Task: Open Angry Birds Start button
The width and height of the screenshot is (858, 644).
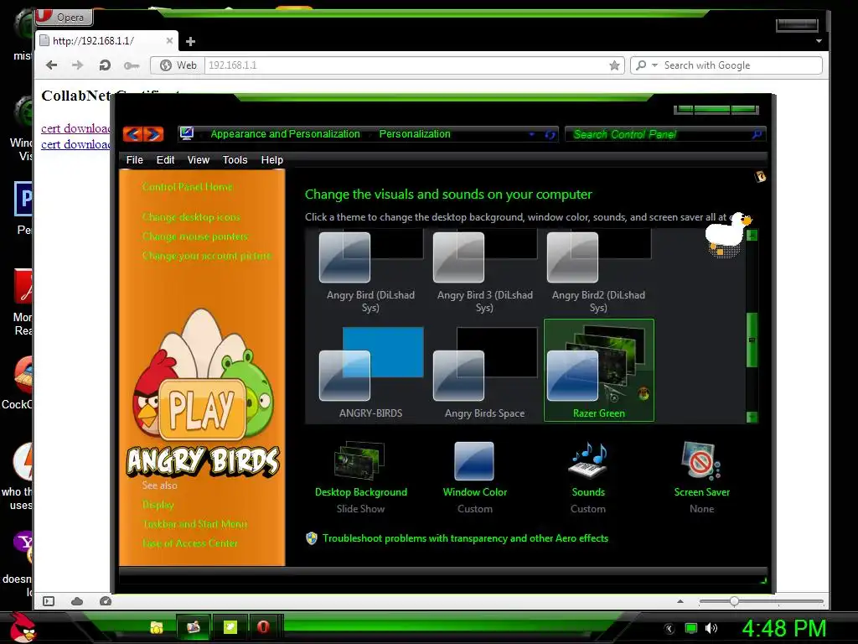Action: (22, 627)
